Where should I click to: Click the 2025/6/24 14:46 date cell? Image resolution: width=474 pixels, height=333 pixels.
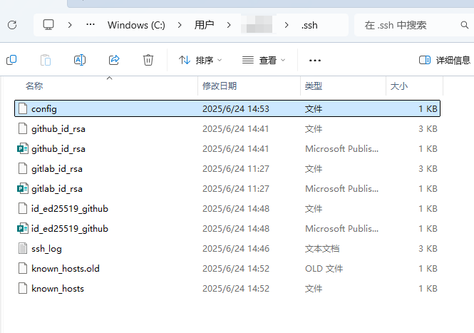point(236,248)
